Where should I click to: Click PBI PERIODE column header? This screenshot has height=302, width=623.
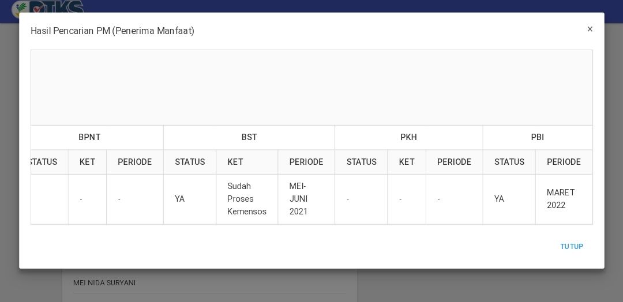tap(564, 162)
